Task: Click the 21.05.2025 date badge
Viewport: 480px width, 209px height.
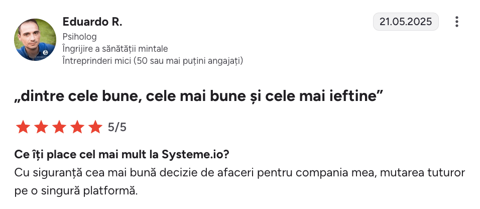Action: (406, 22)
